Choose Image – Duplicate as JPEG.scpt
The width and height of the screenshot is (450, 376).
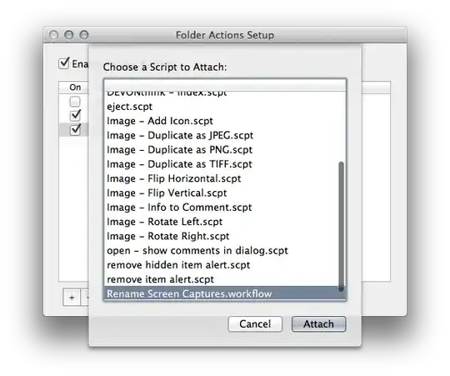(225, 135)
